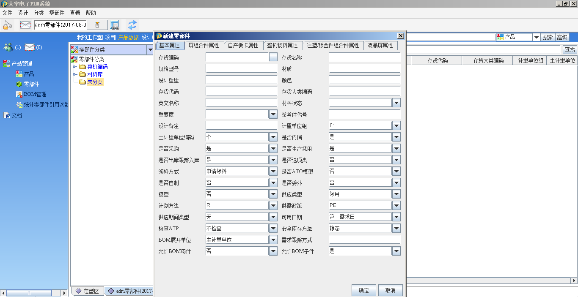Open BOM管理 in sidebar
578x297 pixels.
(x=35, y=94)
